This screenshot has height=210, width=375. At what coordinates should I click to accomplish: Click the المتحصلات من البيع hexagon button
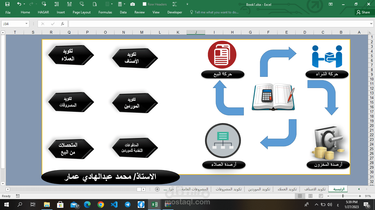coord(71,149)
